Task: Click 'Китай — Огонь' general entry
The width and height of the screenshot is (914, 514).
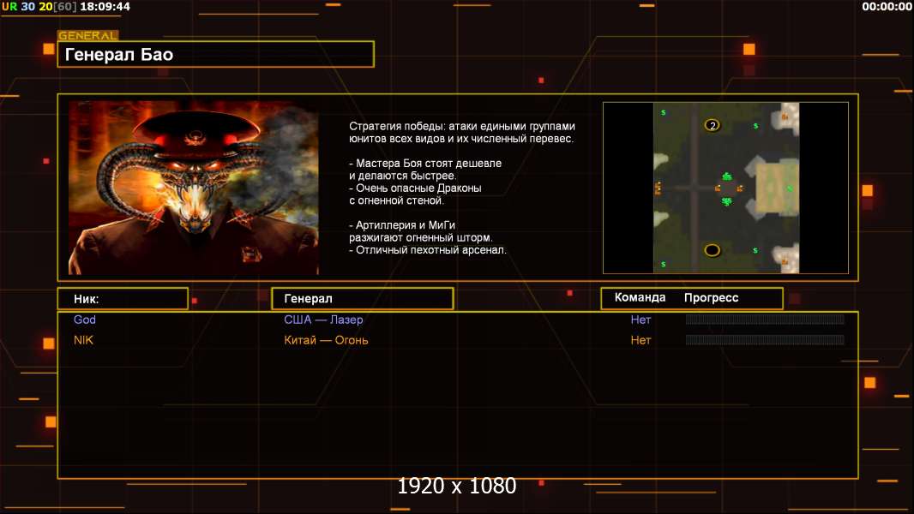Action: pyautogui.click(x=326, y=340)
